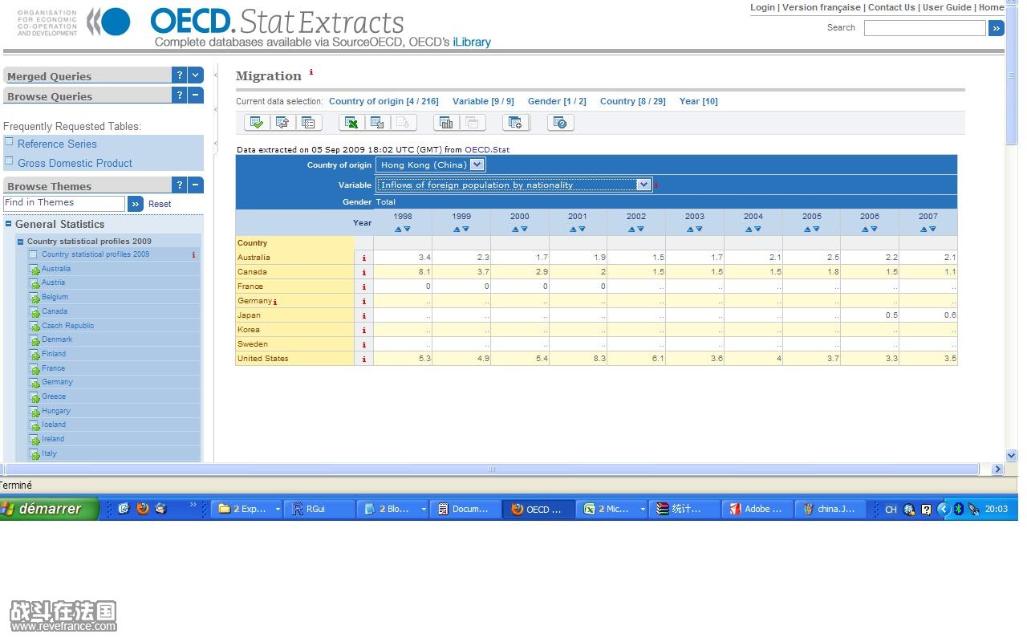Click the démarrer Start button

point(49,509)
